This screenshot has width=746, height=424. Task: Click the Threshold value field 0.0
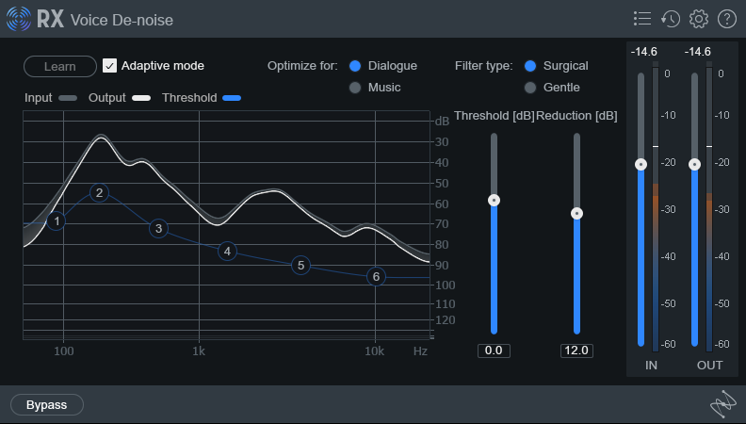click(494, 351)
